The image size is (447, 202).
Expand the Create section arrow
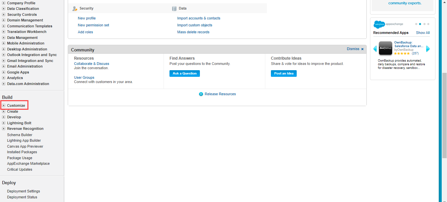pos(4,111)
